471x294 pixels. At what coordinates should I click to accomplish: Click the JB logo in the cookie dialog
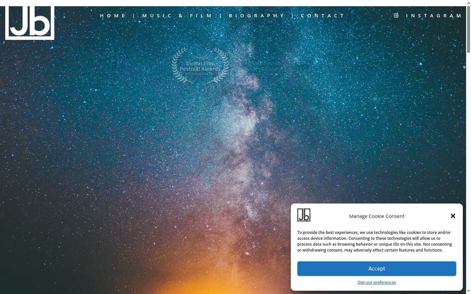[x=304, y=215]
